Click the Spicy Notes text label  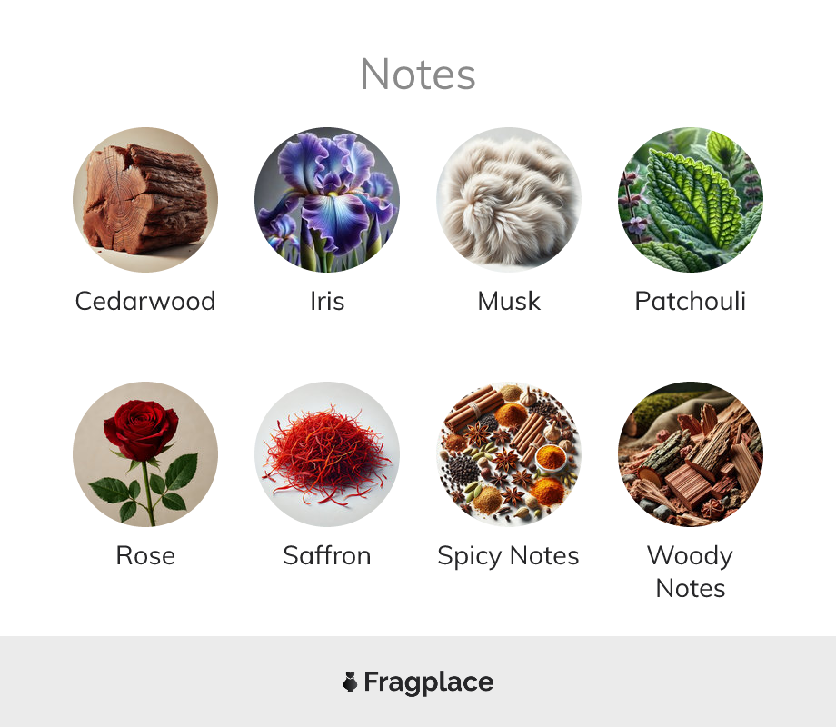[x=509, y=556]
